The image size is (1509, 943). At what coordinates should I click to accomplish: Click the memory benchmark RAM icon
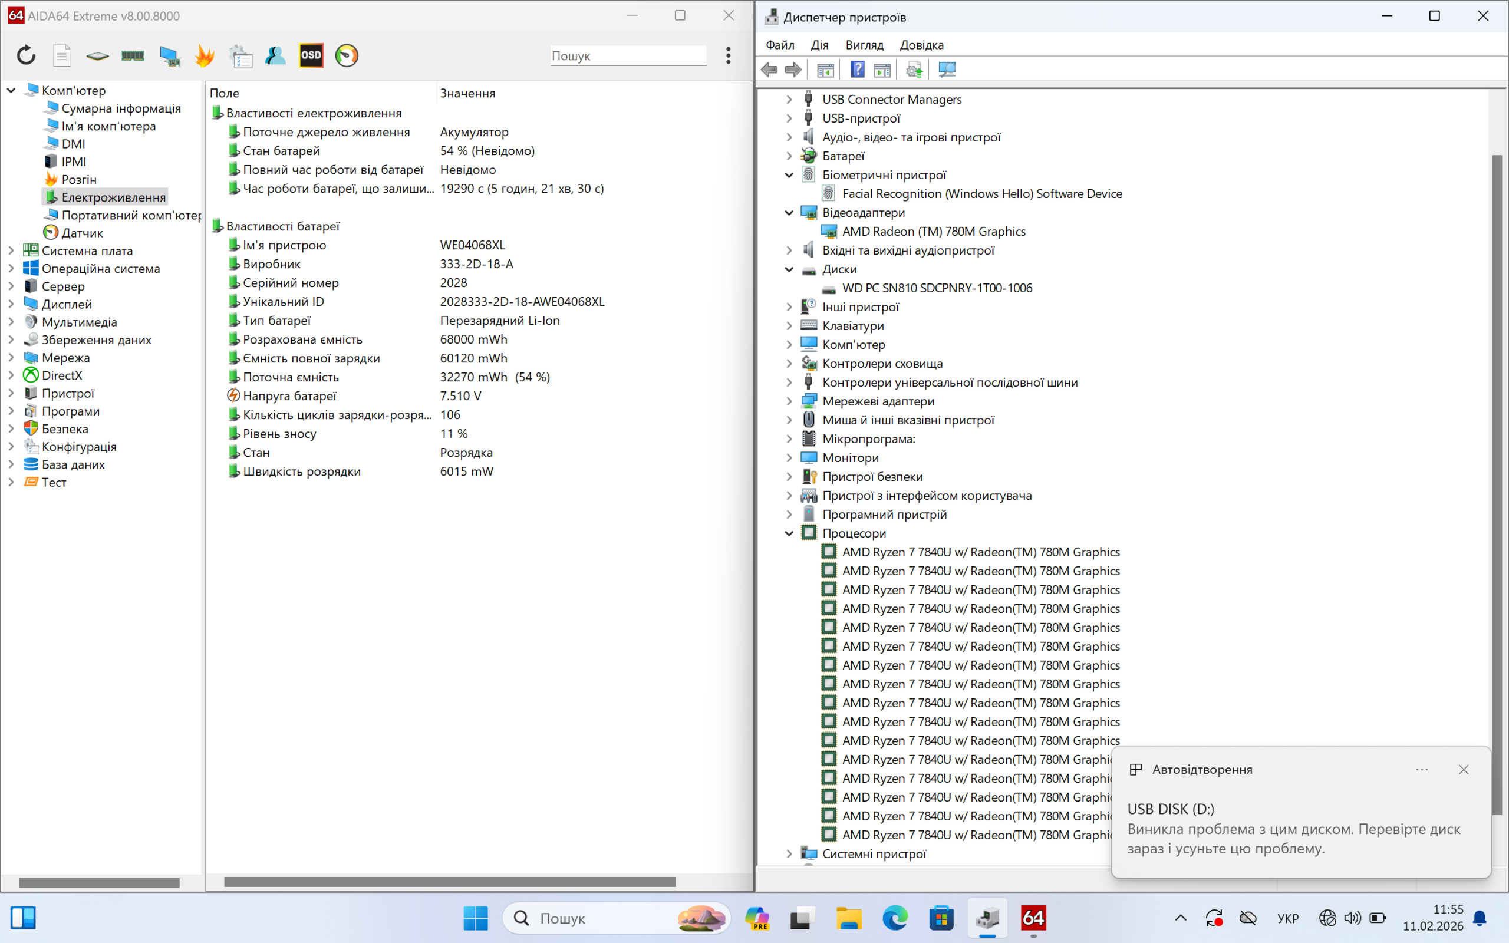click(132, 55)
